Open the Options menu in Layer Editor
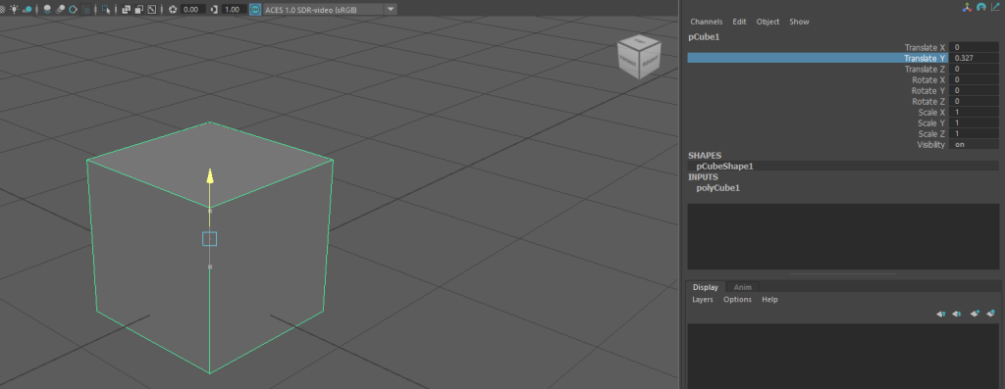The image size is (1005, 389). click(737, 300)
